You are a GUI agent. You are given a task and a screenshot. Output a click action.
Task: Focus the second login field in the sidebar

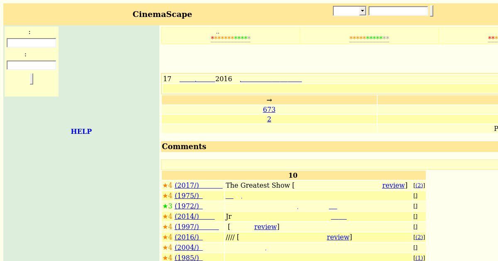pyautogui.click(x=31, y=65)
